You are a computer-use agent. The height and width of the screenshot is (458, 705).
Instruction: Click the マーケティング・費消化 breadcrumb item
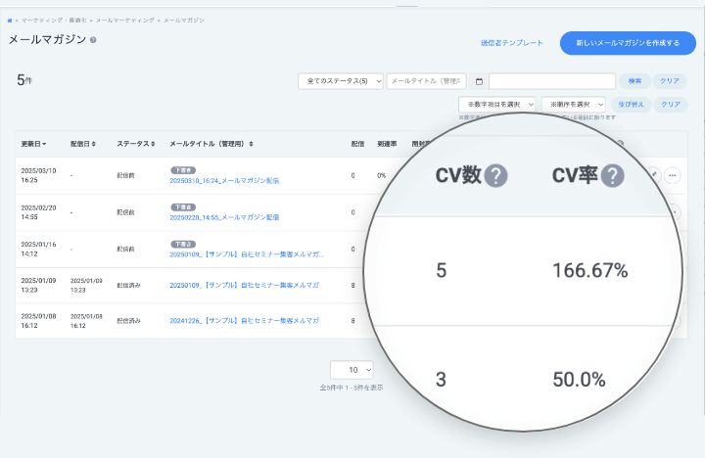pyautogui.click(x=52, y=20)
